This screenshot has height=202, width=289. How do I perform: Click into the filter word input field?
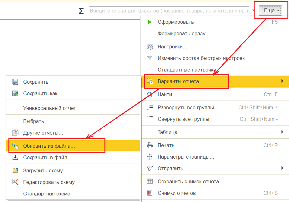coord(169,11)
